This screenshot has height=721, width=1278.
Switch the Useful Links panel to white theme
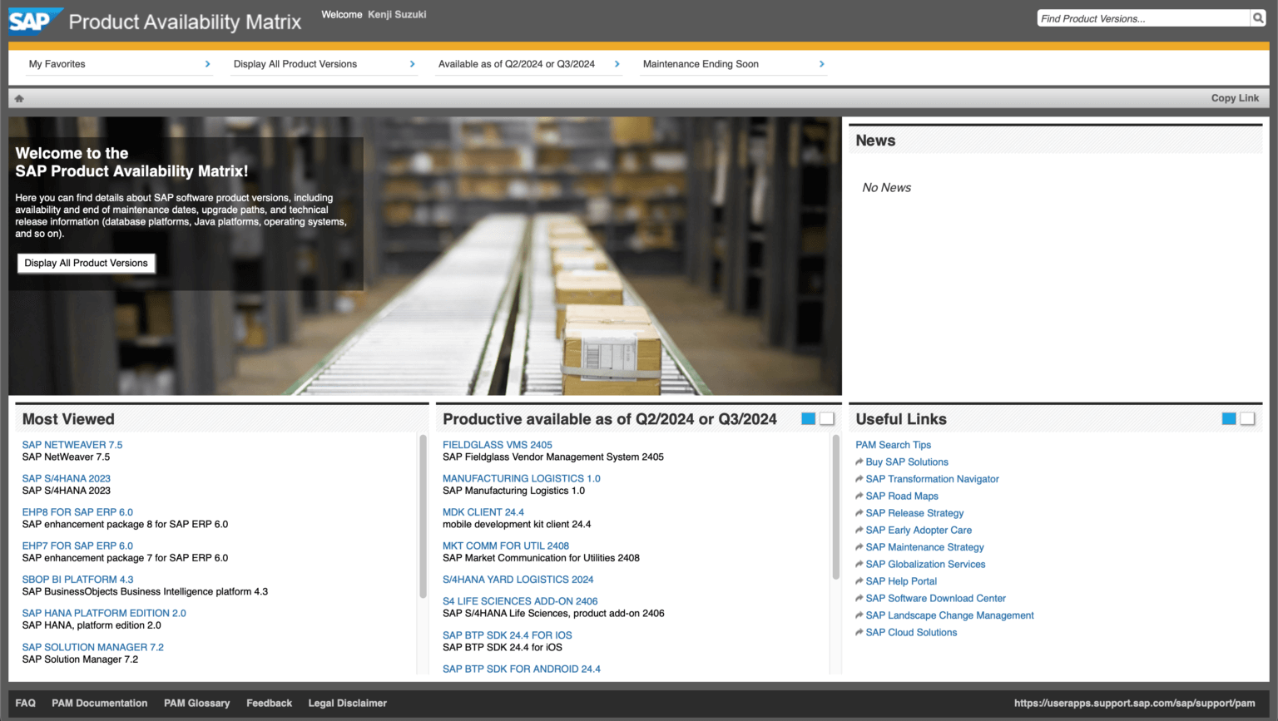(1246, 419)
